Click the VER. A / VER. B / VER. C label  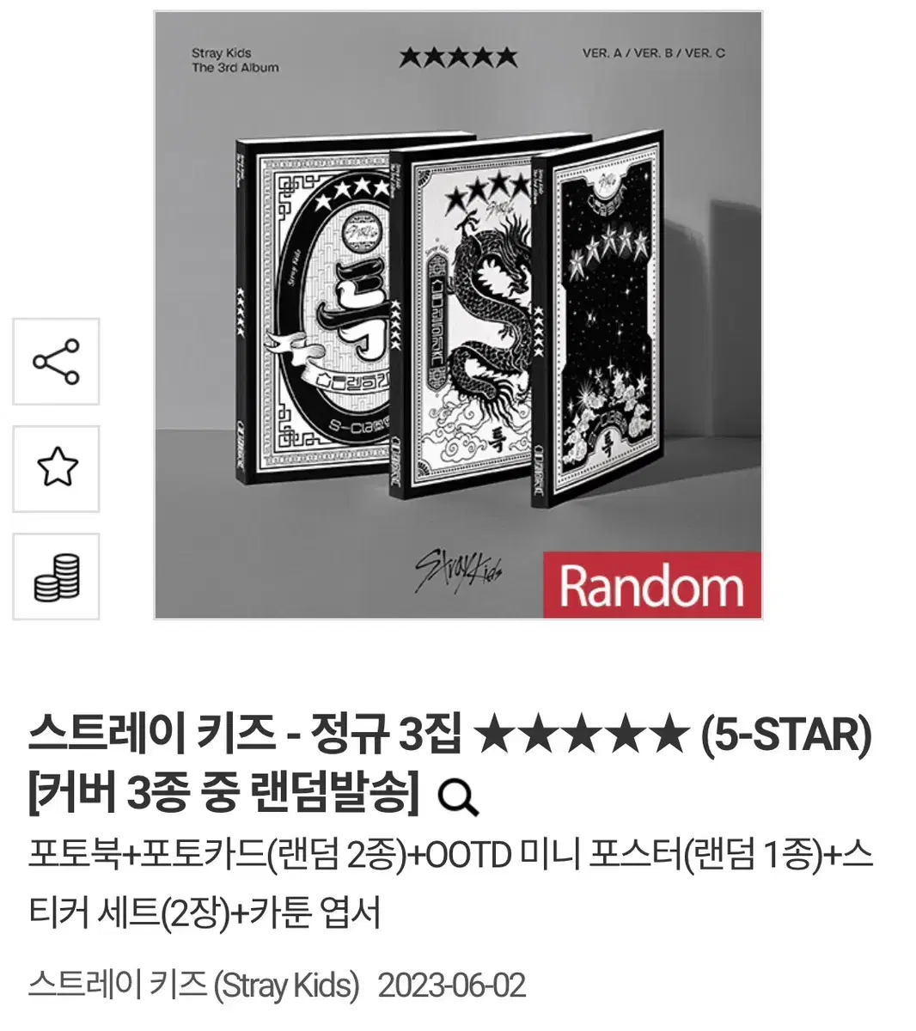[654, 53]
